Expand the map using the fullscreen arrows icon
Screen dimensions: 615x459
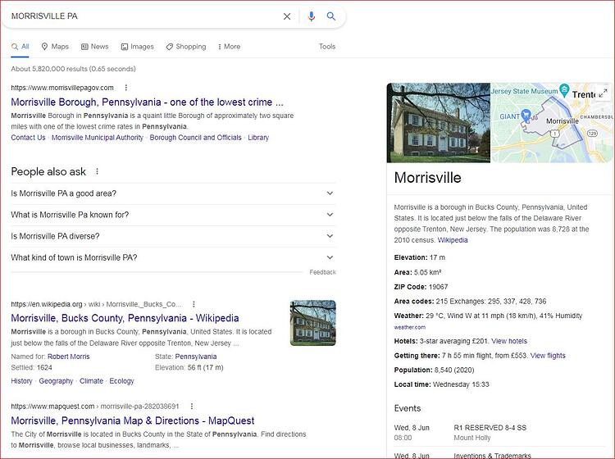(x=603, y=93)
